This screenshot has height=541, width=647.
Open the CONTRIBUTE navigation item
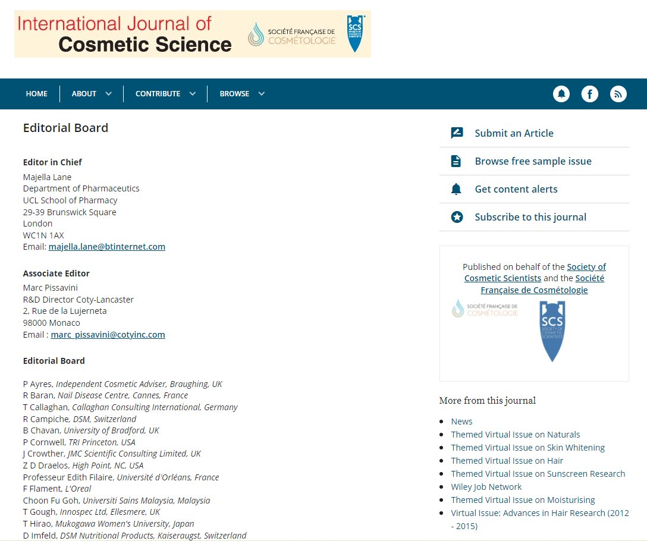coord(158,94)
